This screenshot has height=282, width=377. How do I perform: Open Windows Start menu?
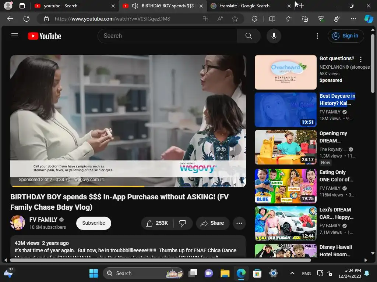(x=94, y=273)
